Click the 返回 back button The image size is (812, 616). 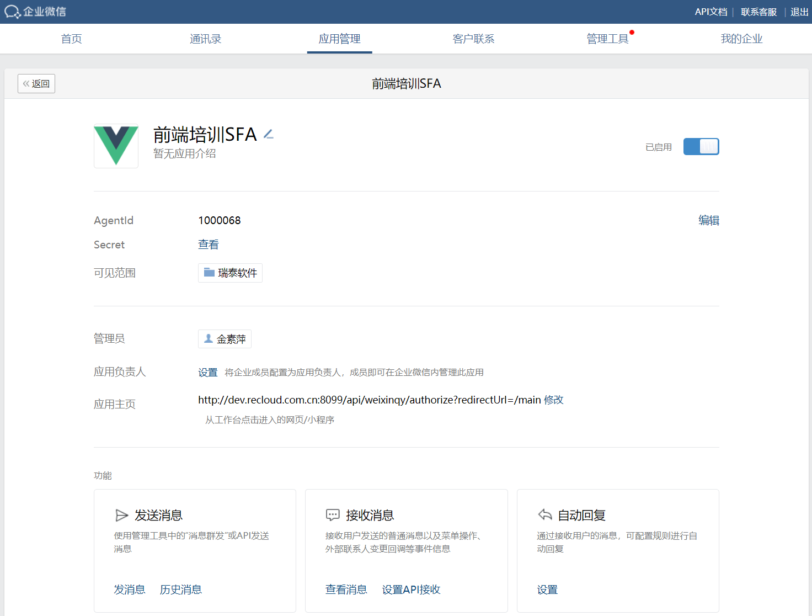click(x=36, y=83)
